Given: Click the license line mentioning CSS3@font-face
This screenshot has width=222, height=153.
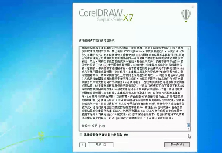Looking at the screenshot, I should 133,51.
